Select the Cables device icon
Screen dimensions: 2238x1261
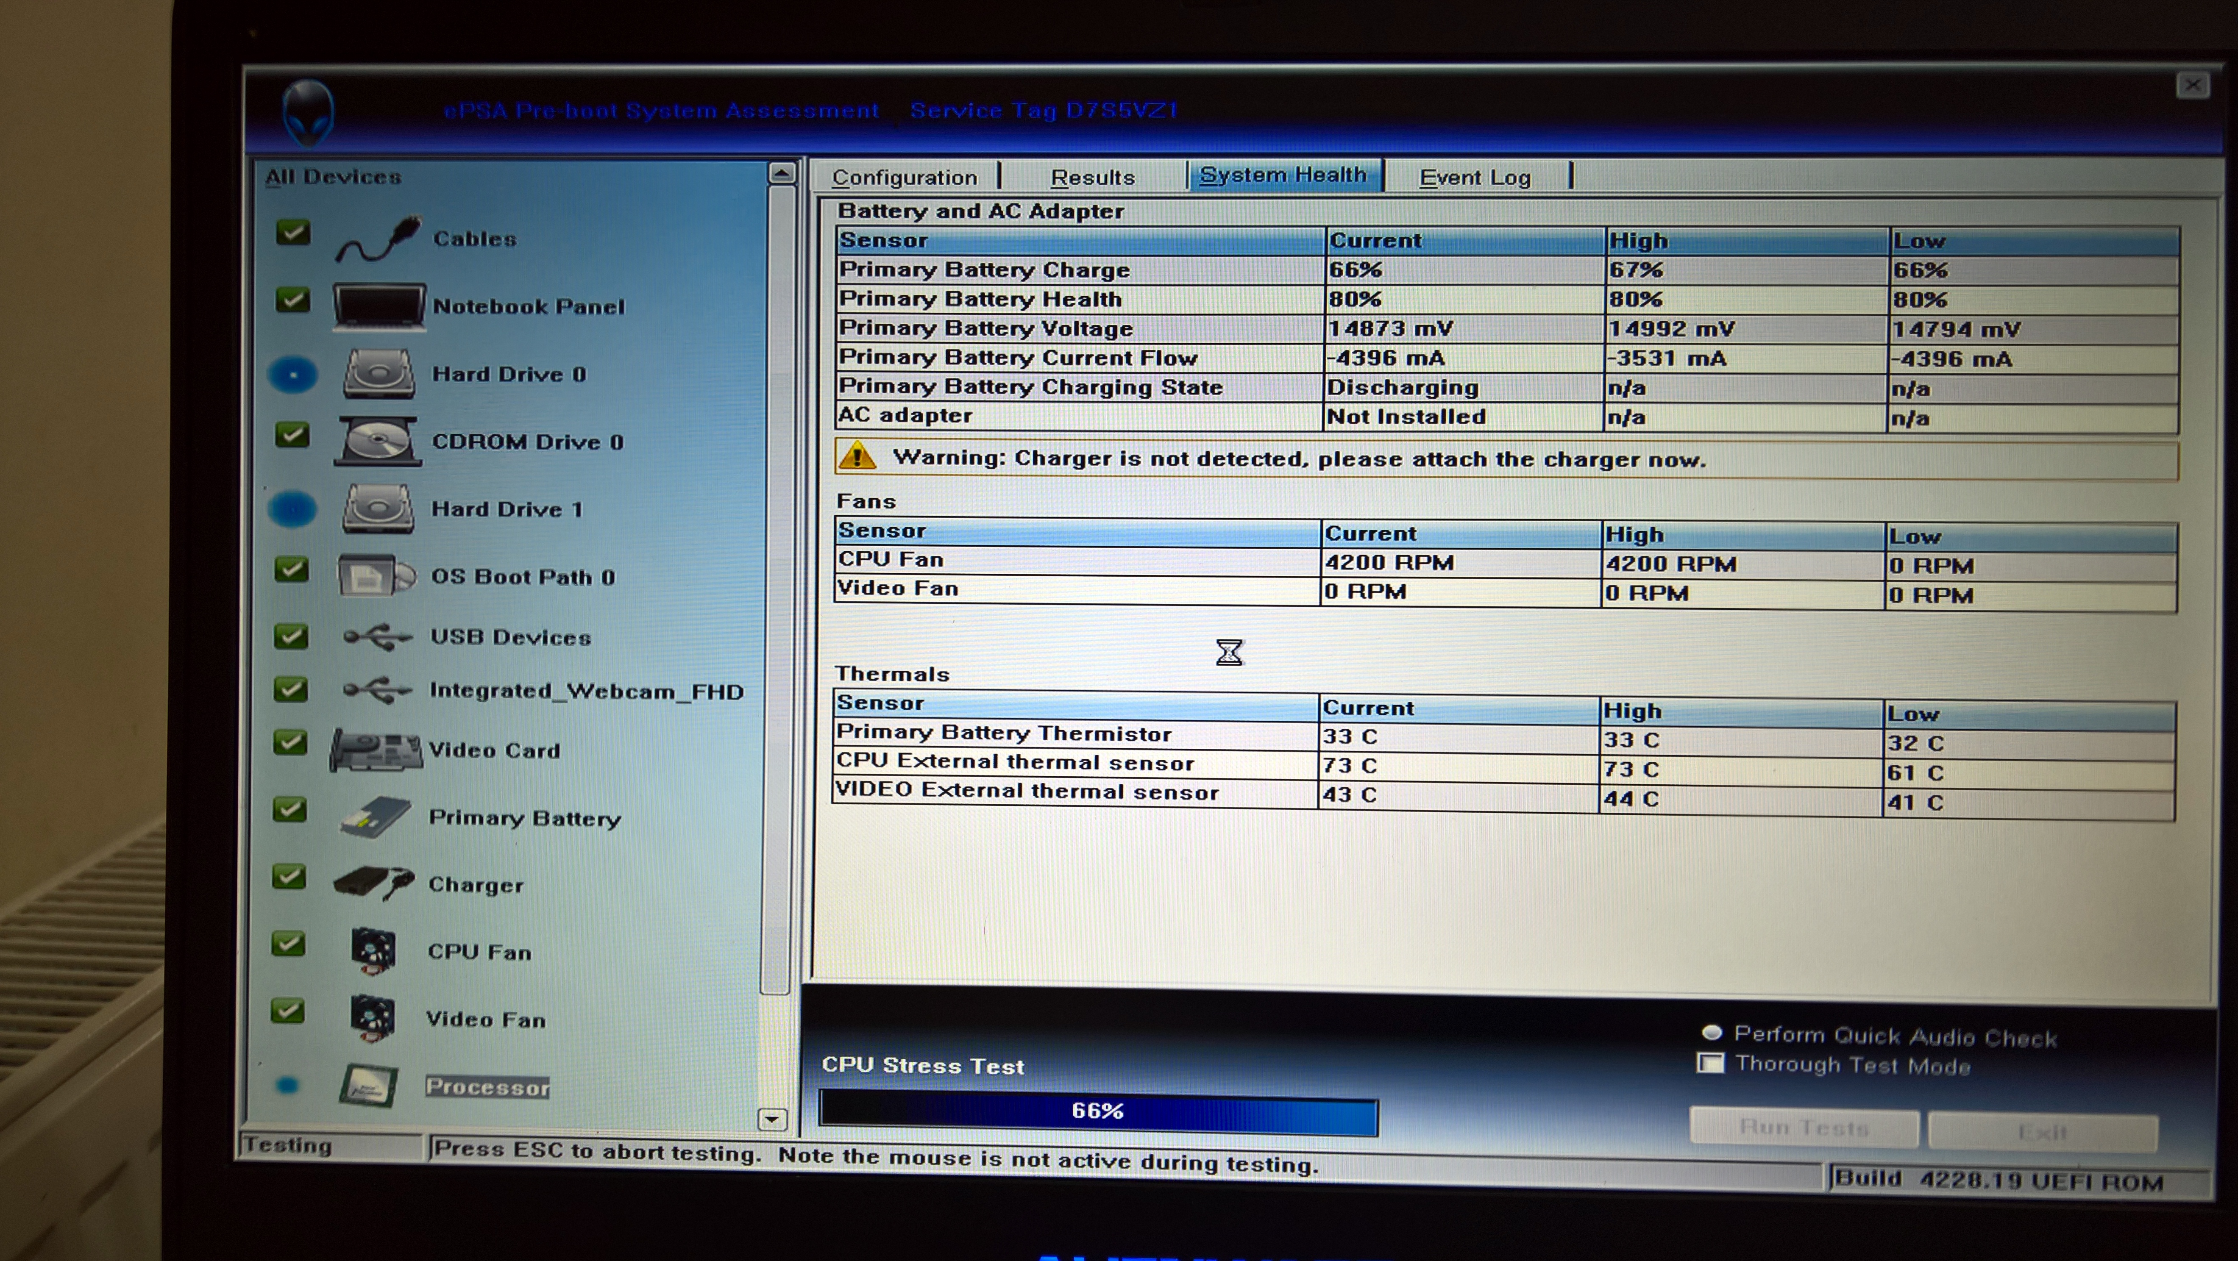[x=379, y=239]
